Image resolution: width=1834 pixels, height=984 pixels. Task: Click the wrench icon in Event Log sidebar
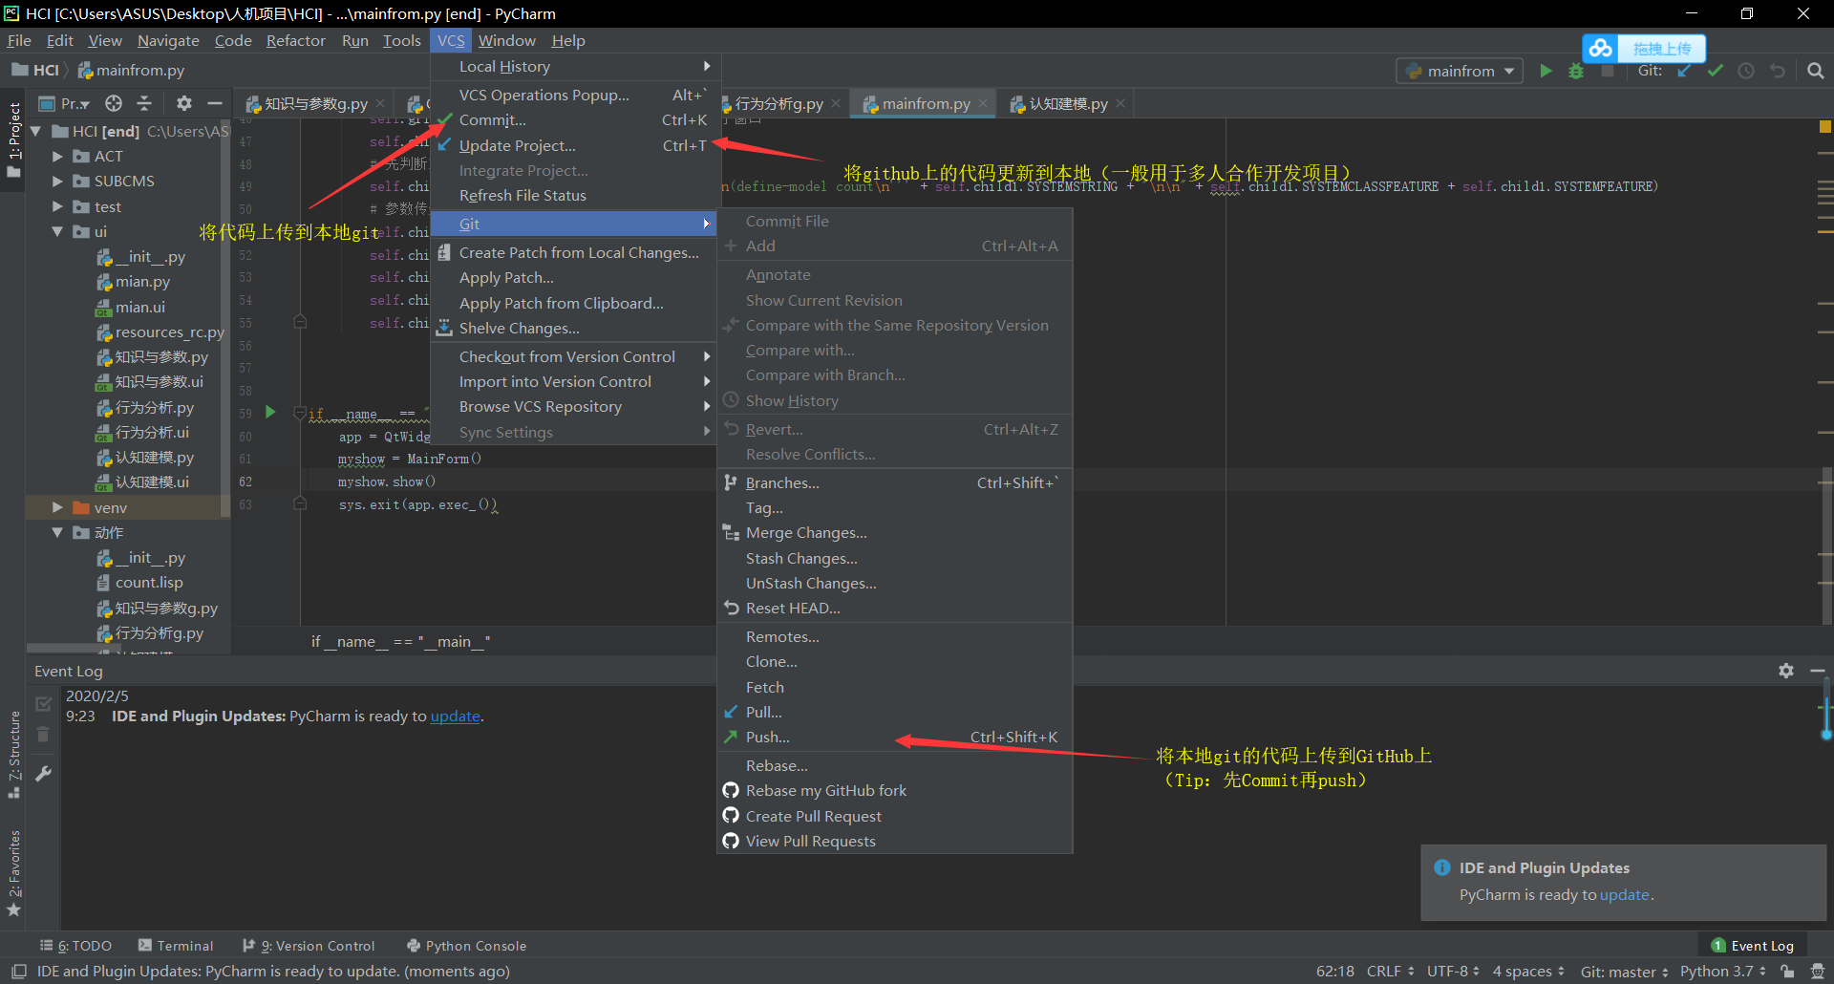pos(43,773)
